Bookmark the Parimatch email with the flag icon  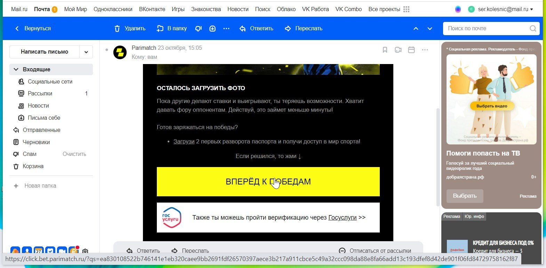(x=385, y=50)
